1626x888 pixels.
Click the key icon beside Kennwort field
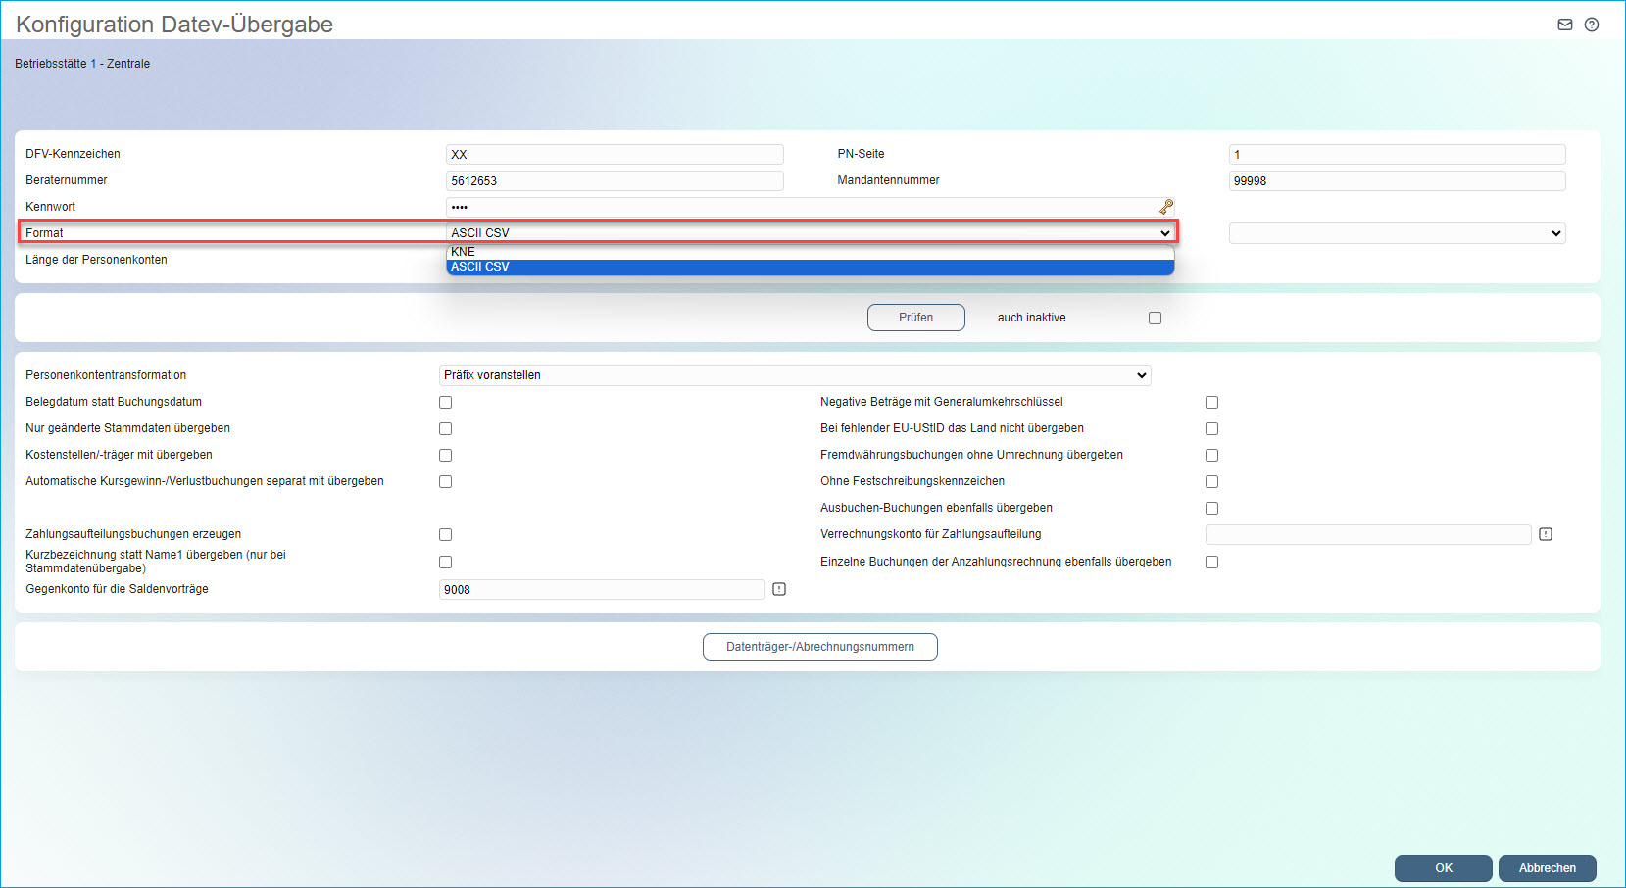[x=1166, y=207]
